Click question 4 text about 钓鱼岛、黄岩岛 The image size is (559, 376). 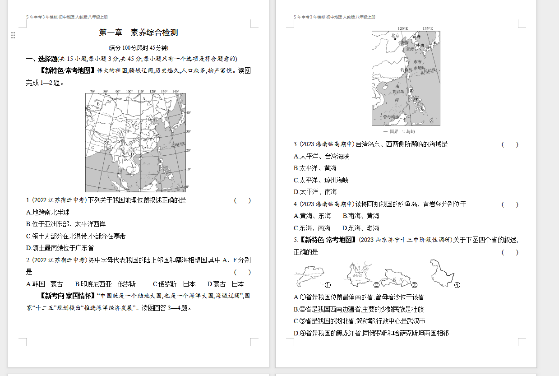(411, 204)
